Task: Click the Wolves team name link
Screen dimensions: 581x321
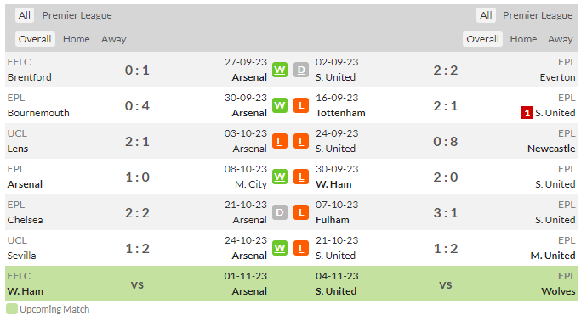Action: [x=558, y=291]
